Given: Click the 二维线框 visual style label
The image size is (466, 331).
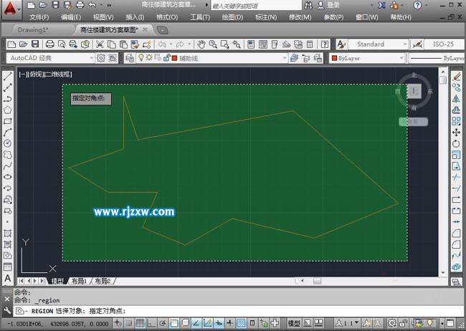Looking at the screenshot, I should (x=58, y=74).
